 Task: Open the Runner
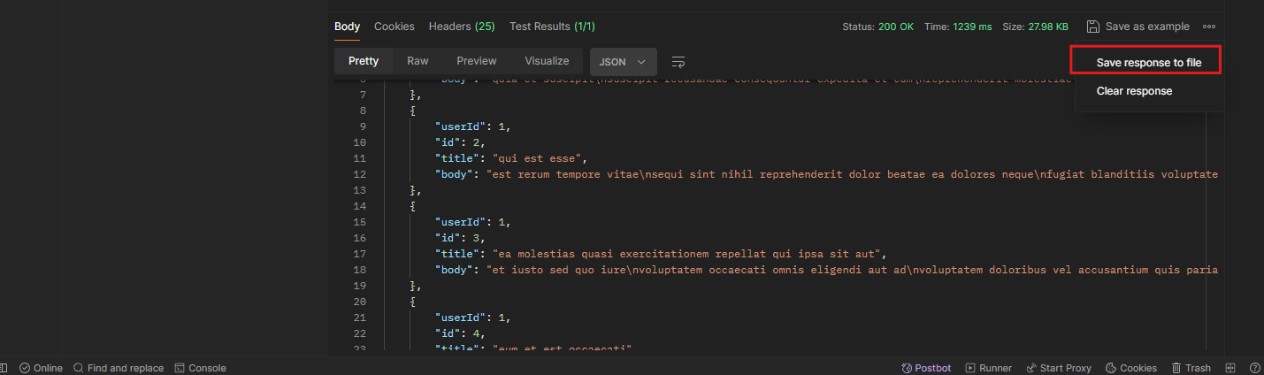pyautogui.click(x=989, y=368)
